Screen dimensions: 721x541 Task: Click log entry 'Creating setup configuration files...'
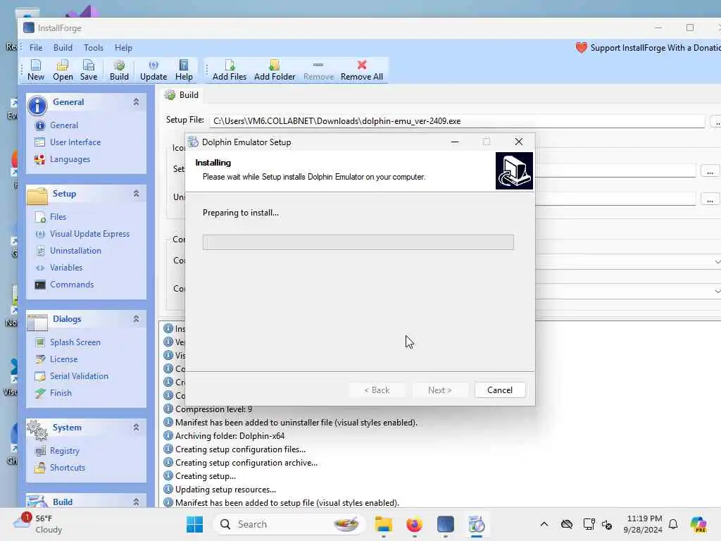pos(240,449)
